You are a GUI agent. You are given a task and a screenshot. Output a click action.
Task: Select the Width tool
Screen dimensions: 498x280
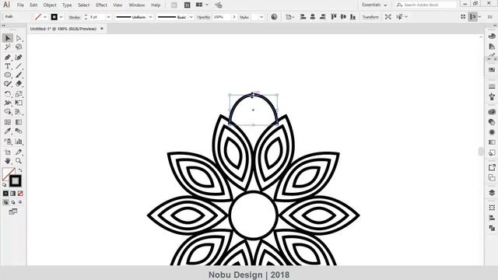(x=8, y=103)
